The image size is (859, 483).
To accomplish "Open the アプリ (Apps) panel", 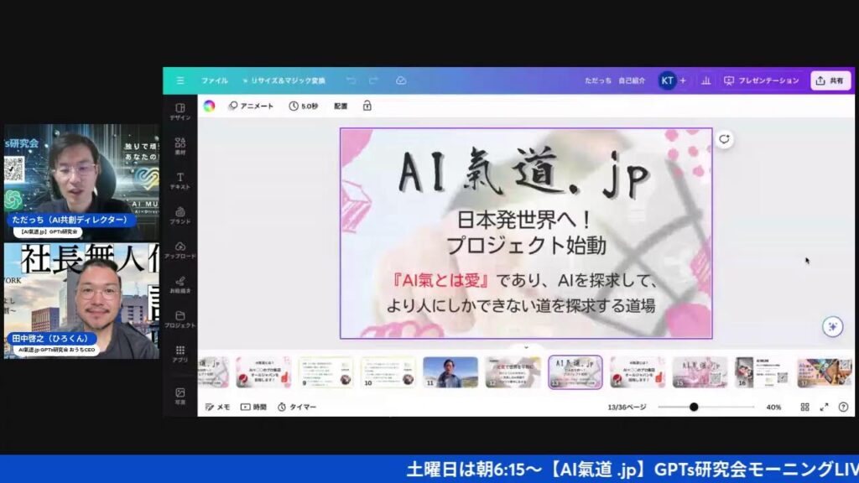I will pyautogui.click(x=180, y=354).
